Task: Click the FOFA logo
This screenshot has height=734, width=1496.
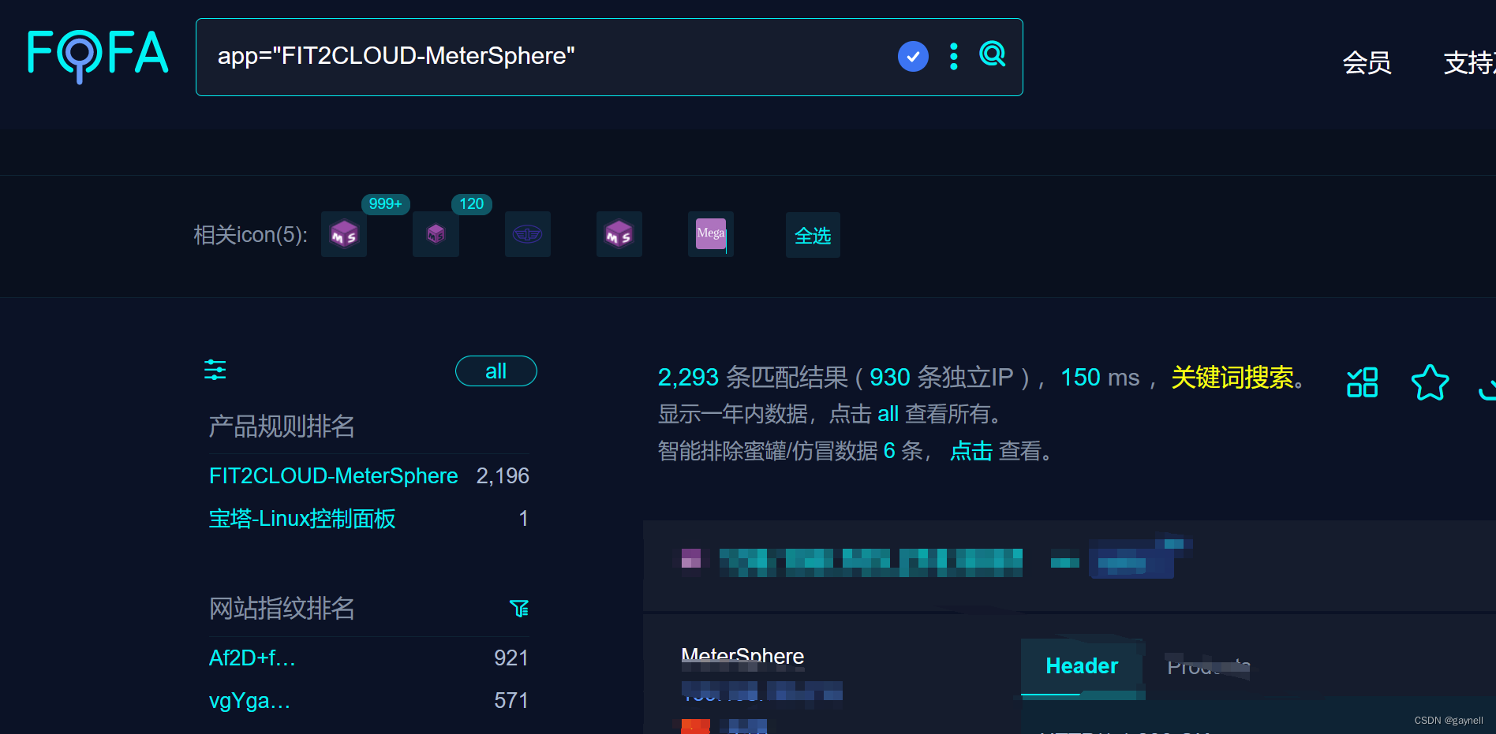Action: pos(98,56)
